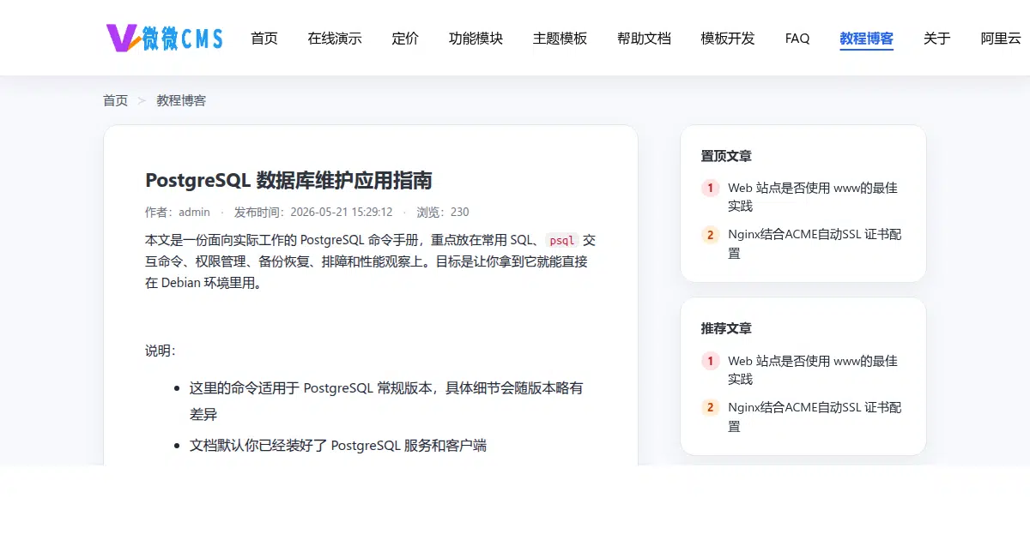The width and height of the screenshot is (1030, 540).
Task: Open the 阿里云 link in the nav
Action: (1001, 39)
